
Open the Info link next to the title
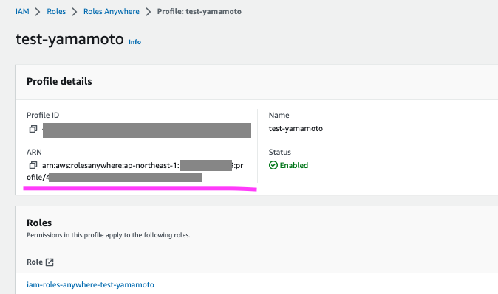click(x=134, y=42)
